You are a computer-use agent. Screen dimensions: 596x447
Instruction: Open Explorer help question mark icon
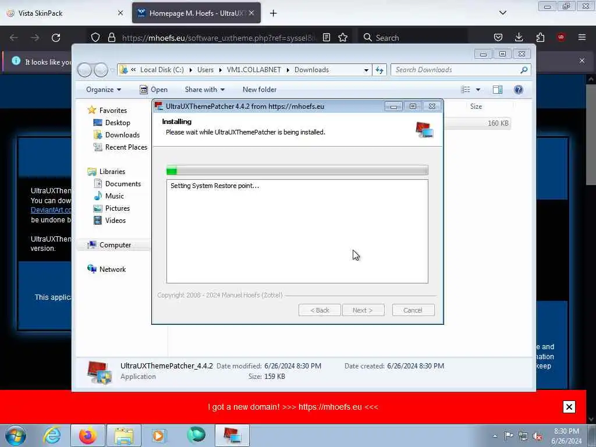pos(519,90)
